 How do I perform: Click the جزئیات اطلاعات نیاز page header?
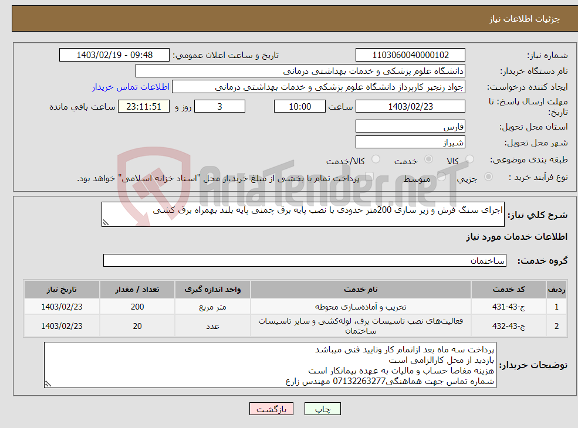(x=525, y=19)
